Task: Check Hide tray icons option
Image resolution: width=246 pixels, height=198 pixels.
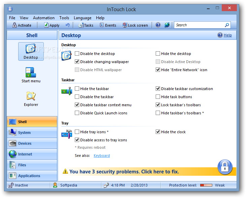Action: [x=77, y=132]
